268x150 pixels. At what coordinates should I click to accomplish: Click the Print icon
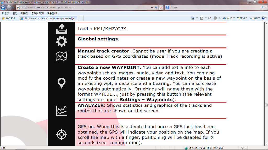[215, 18]
